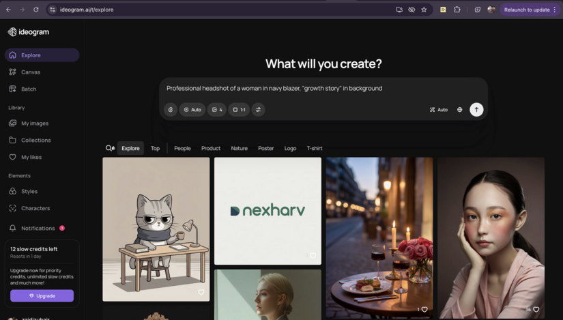Click the globe visibility icon
The width and height of the screenshot is (563, 320).
459,110
